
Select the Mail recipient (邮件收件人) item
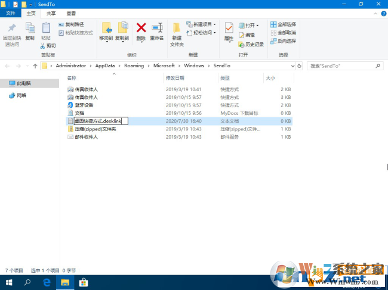click(179, 137)
